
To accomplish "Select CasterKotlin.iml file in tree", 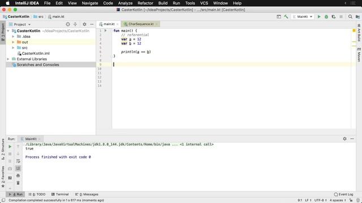I will point(36,53).
